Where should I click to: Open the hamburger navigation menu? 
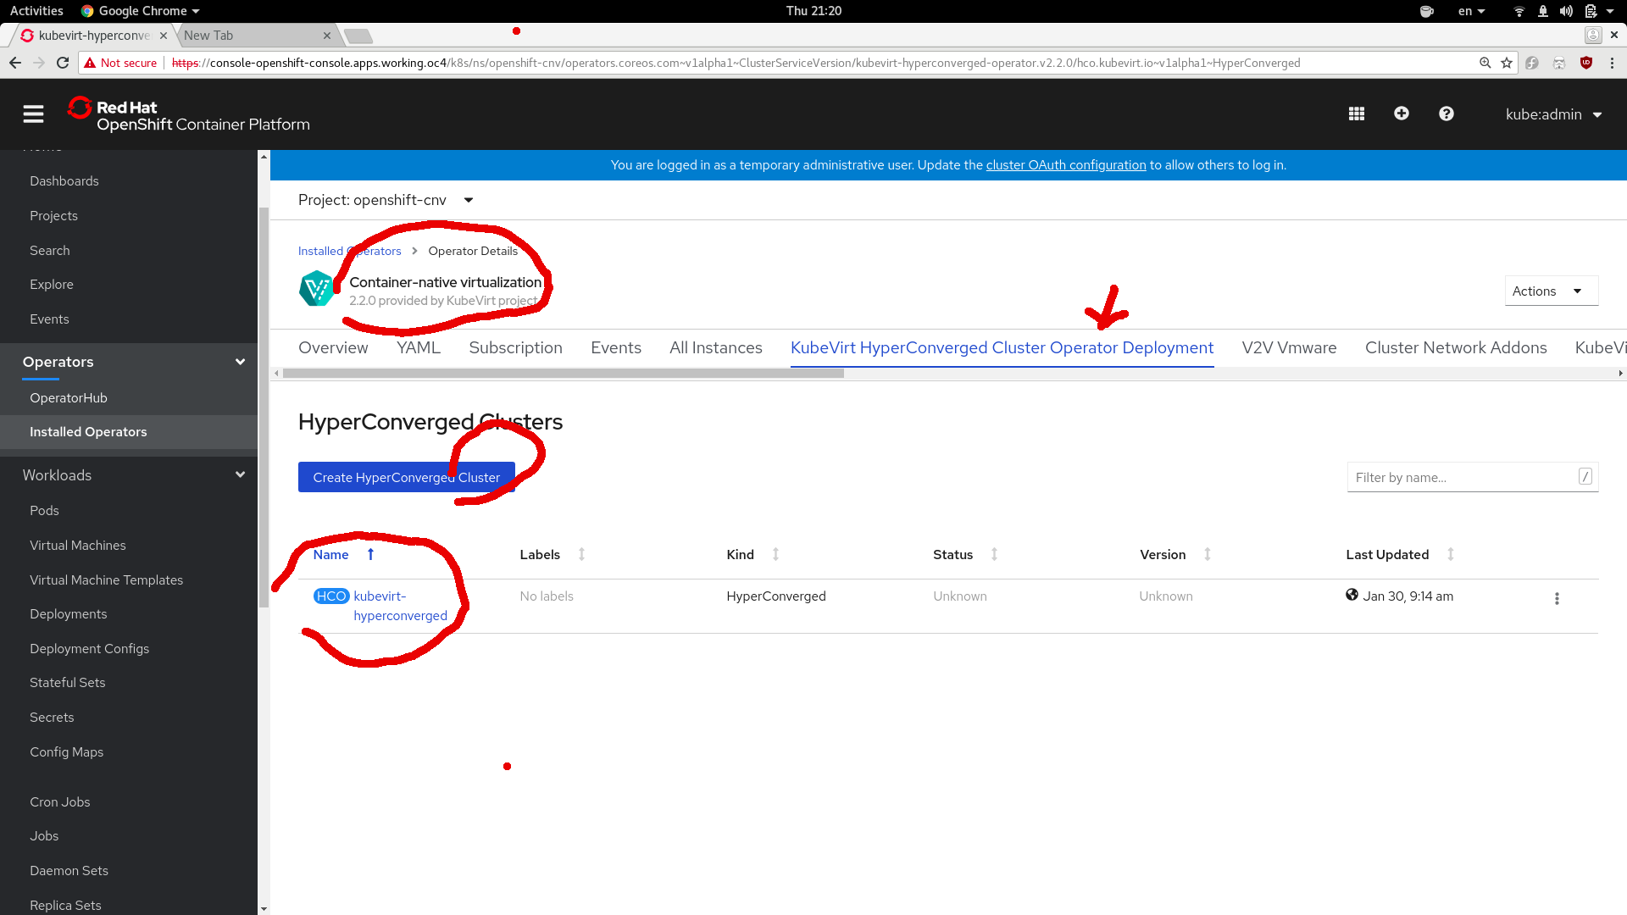click(x=33, y=114)
